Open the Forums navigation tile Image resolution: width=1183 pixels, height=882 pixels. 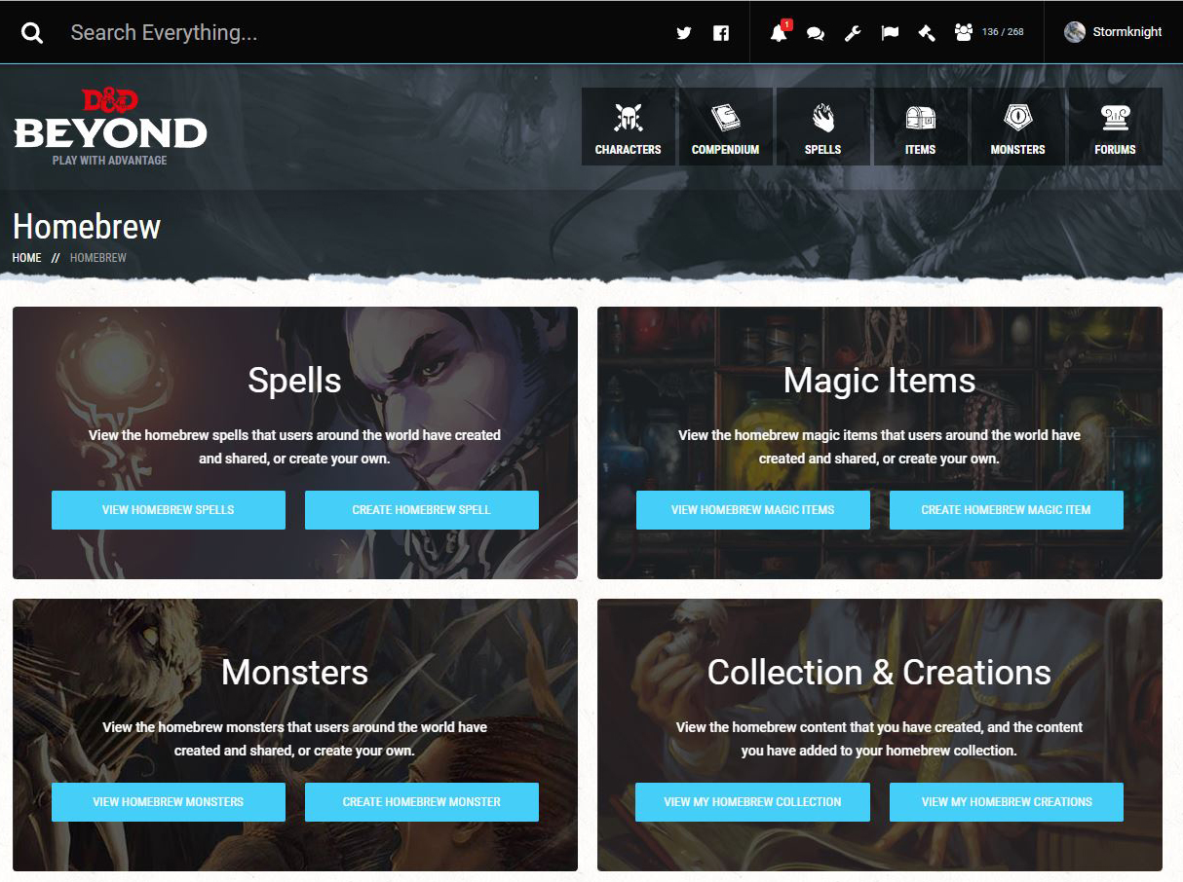[1115, 127]
